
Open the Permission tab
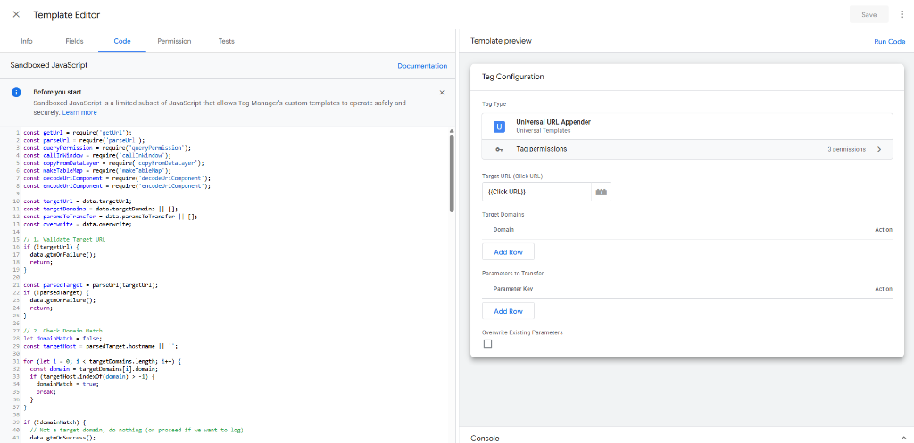click(x=174, y=41)
